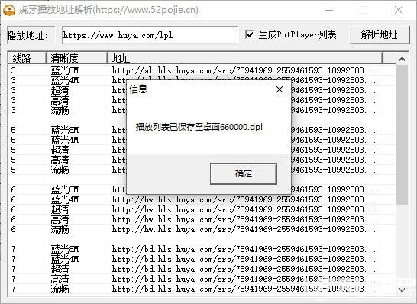Viewport: 417px width, 304px height.
Task: Focus the 播放地址 URL input field
Action: pos(150,35)
